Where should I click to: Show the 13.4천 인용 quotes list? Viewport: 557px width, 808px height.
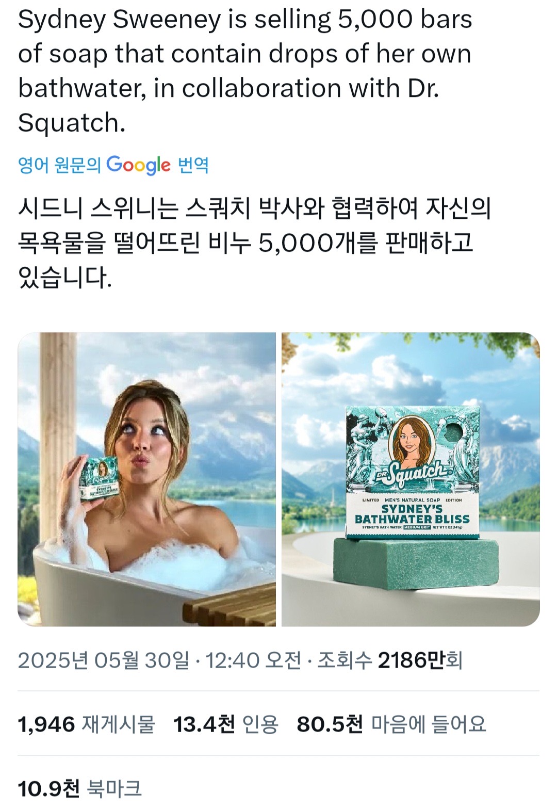(x=226, y=724)
